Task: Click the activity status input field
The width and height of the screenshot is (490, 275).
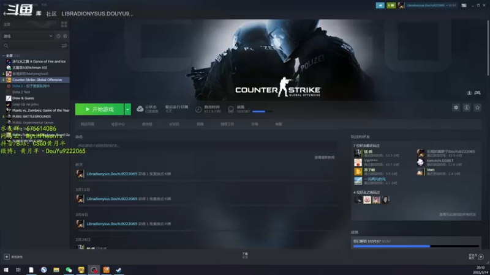Action: click(x=206, y=145)
